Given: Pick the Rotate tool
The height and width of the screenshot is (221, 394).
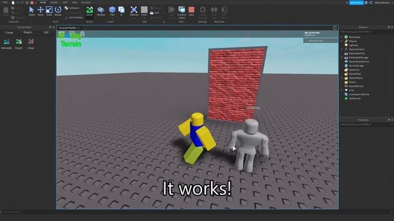Looking at the screenshot, I should [x=58, y=11].
